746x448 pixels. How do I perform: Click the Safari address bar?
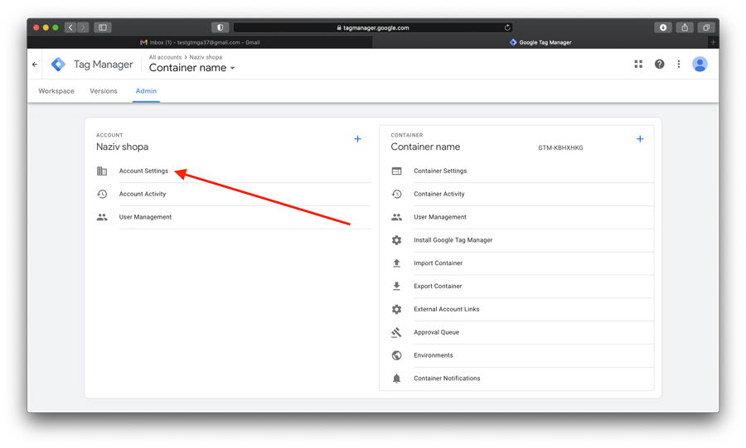(x=373, y=27)
